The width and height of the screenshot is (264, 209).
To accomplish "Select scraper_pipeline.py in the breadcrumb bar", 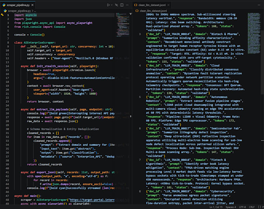I will pos(19,11).
